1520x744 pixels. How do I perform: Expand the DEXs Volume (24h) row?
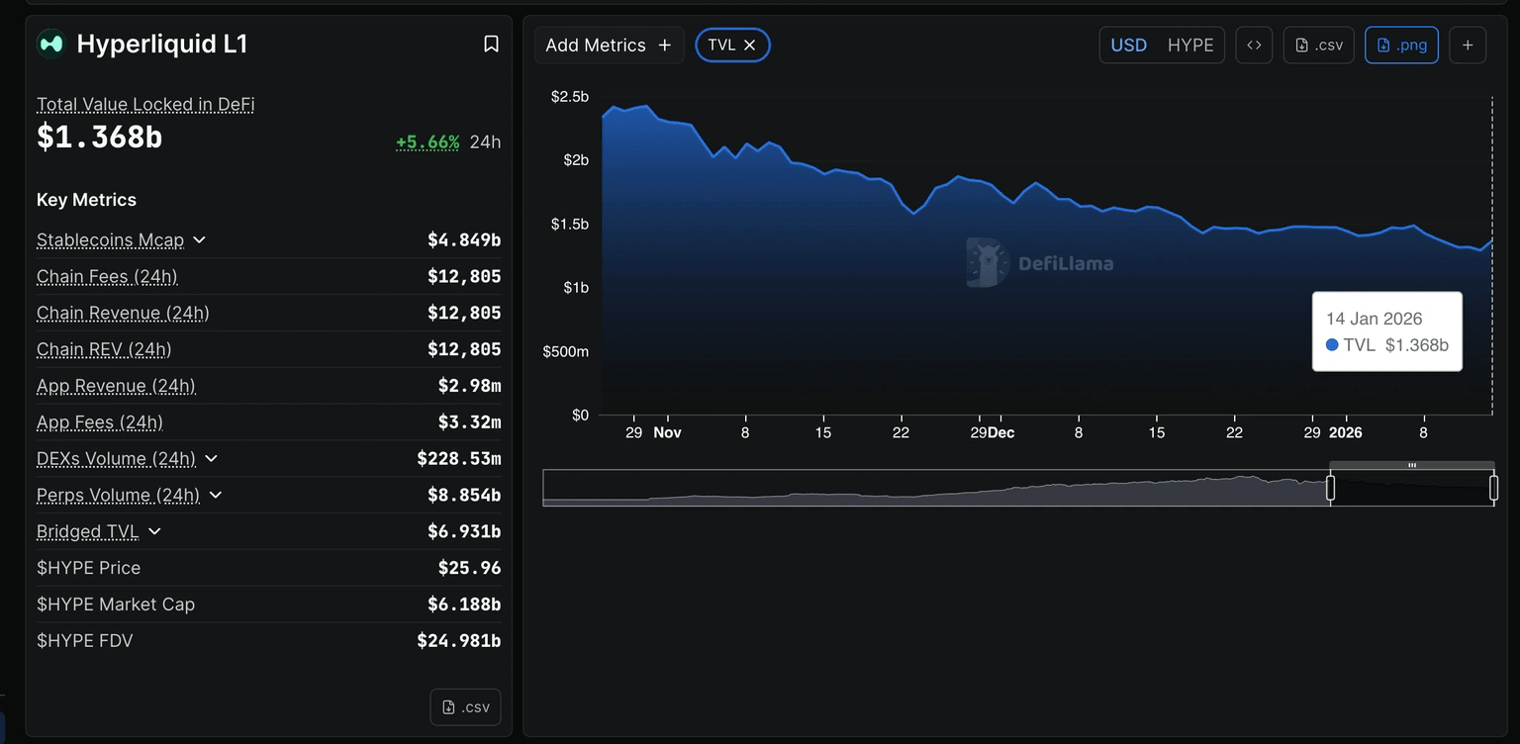click(211, 459)
